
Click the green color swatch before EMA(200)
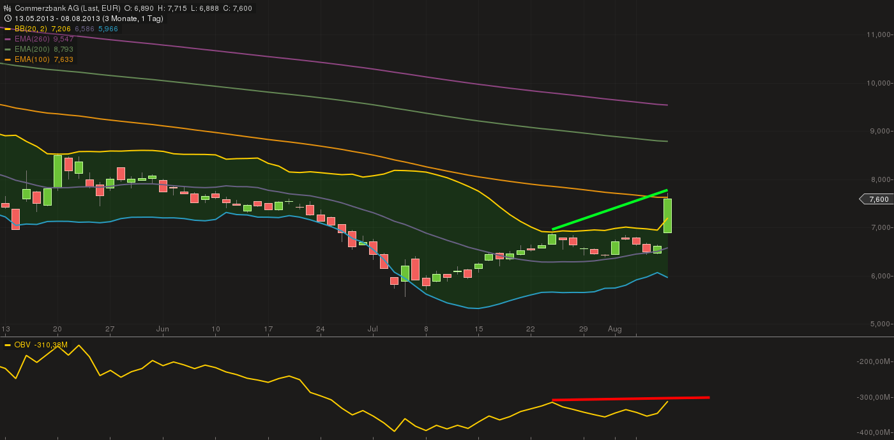coord(8,49)
